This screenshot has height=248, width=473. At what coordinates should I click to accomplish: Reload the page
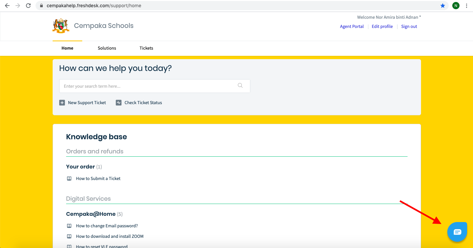[x=28, y=6]
